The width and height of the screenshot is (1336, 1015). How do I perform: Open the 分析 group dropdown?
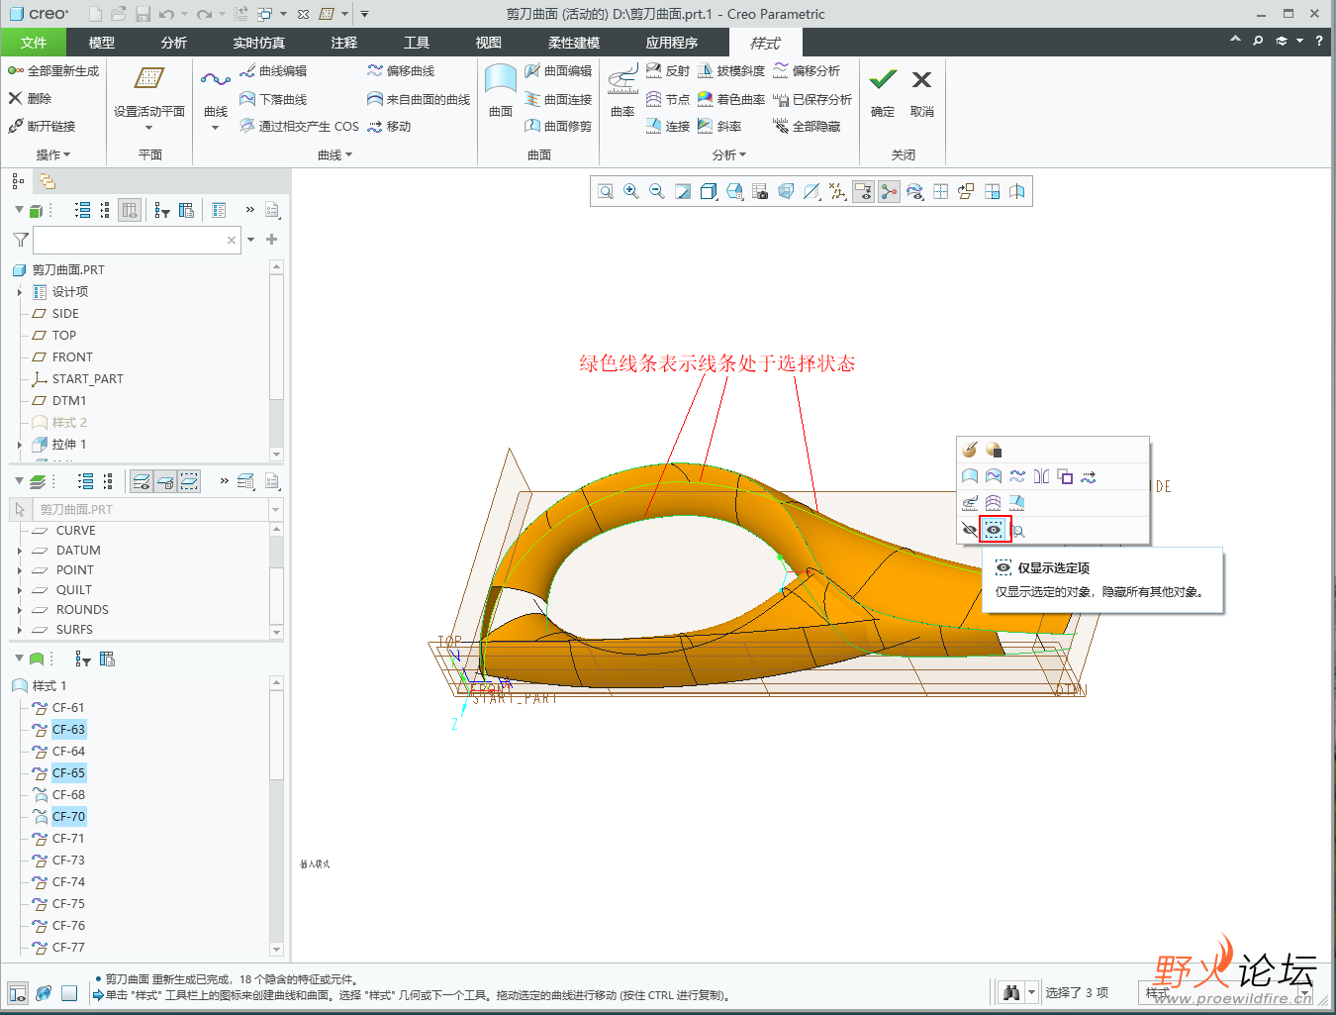coord(729,155)
